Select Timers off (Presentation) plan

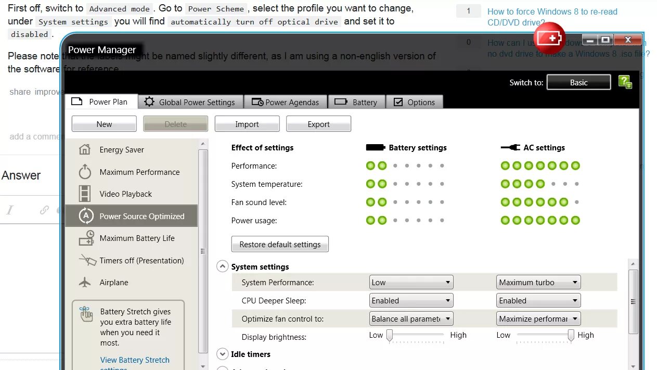pos(132,260)
